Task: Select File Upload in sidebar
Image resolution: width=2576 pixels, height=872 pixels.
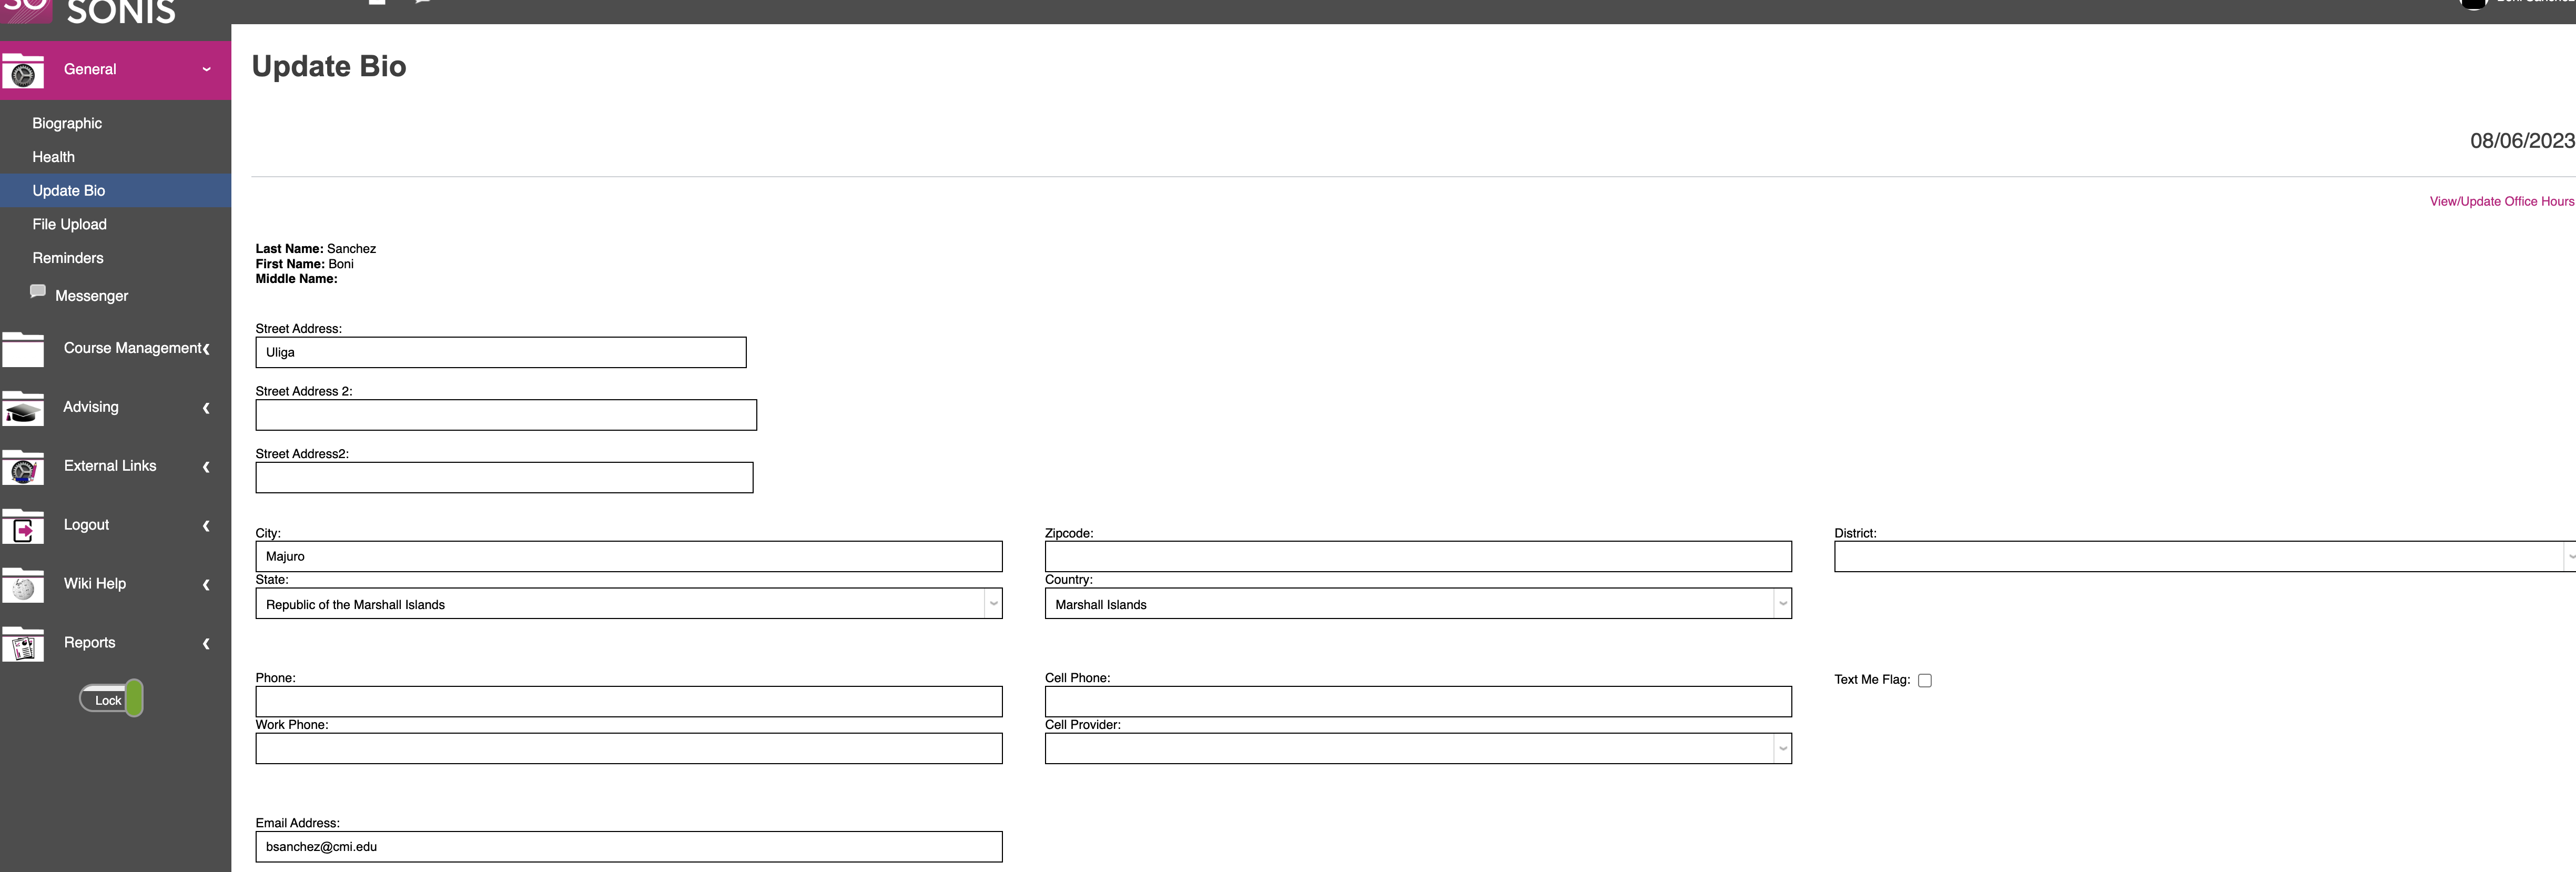Action: [69, 224]
